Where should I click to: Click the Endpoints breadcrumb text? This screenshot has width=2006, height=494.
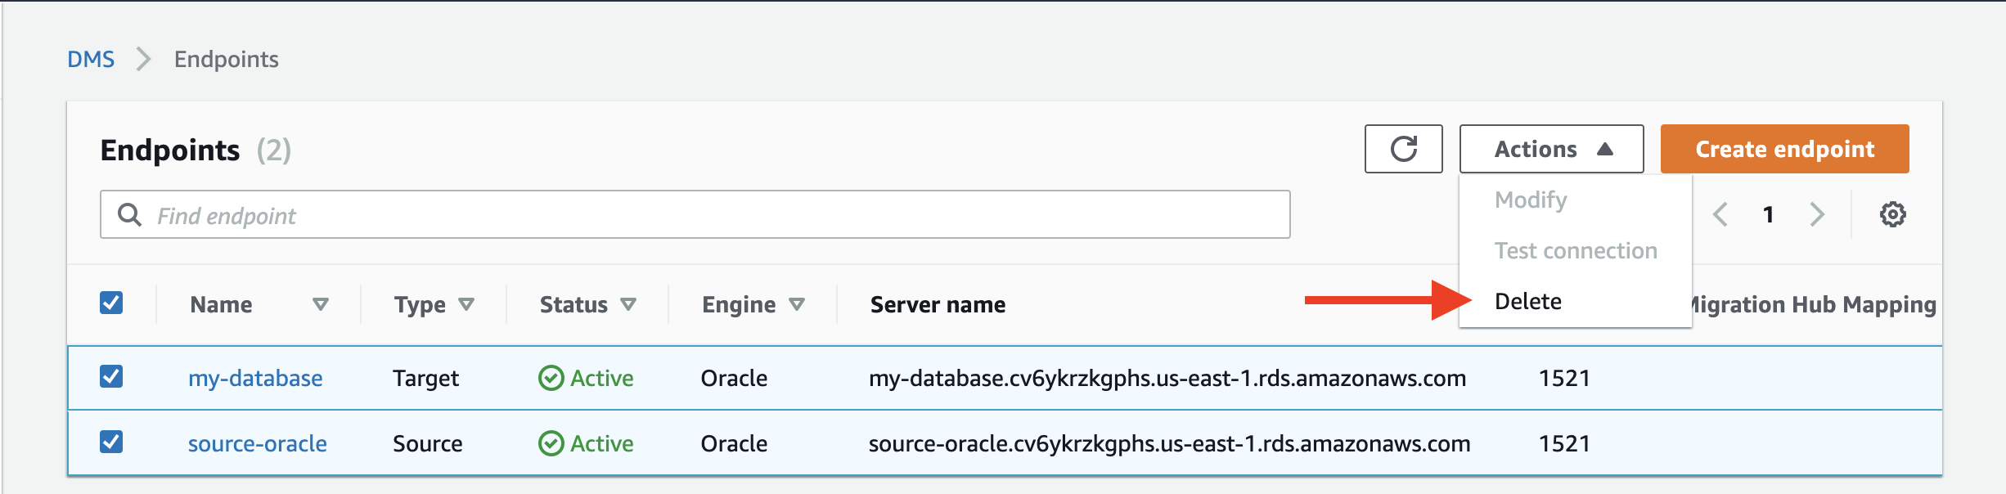pyautogui.click(x=227, y=59)
